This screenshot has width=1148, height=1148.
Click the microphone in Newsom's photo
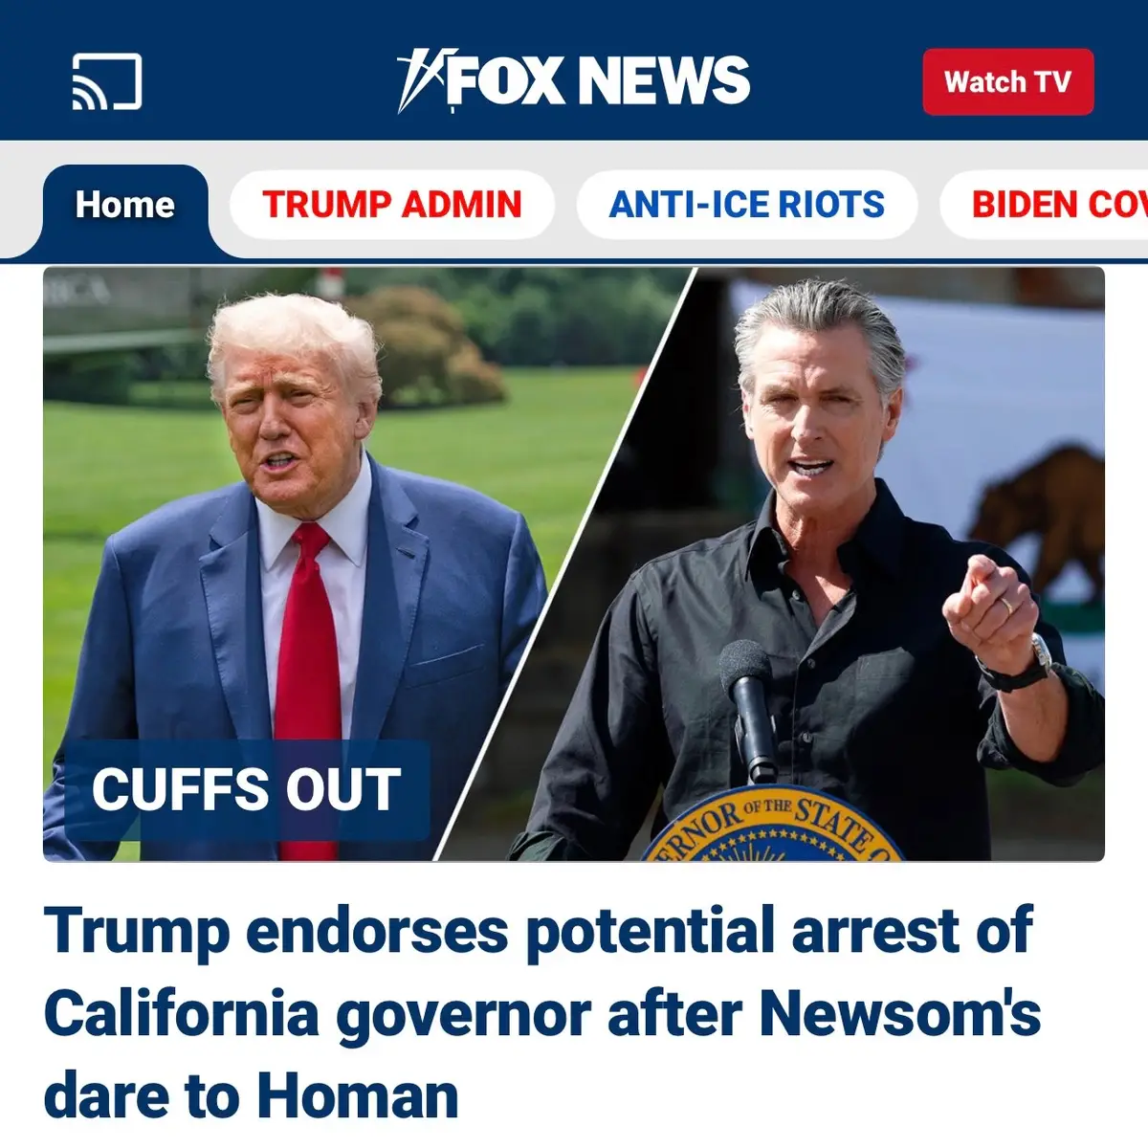750,710
